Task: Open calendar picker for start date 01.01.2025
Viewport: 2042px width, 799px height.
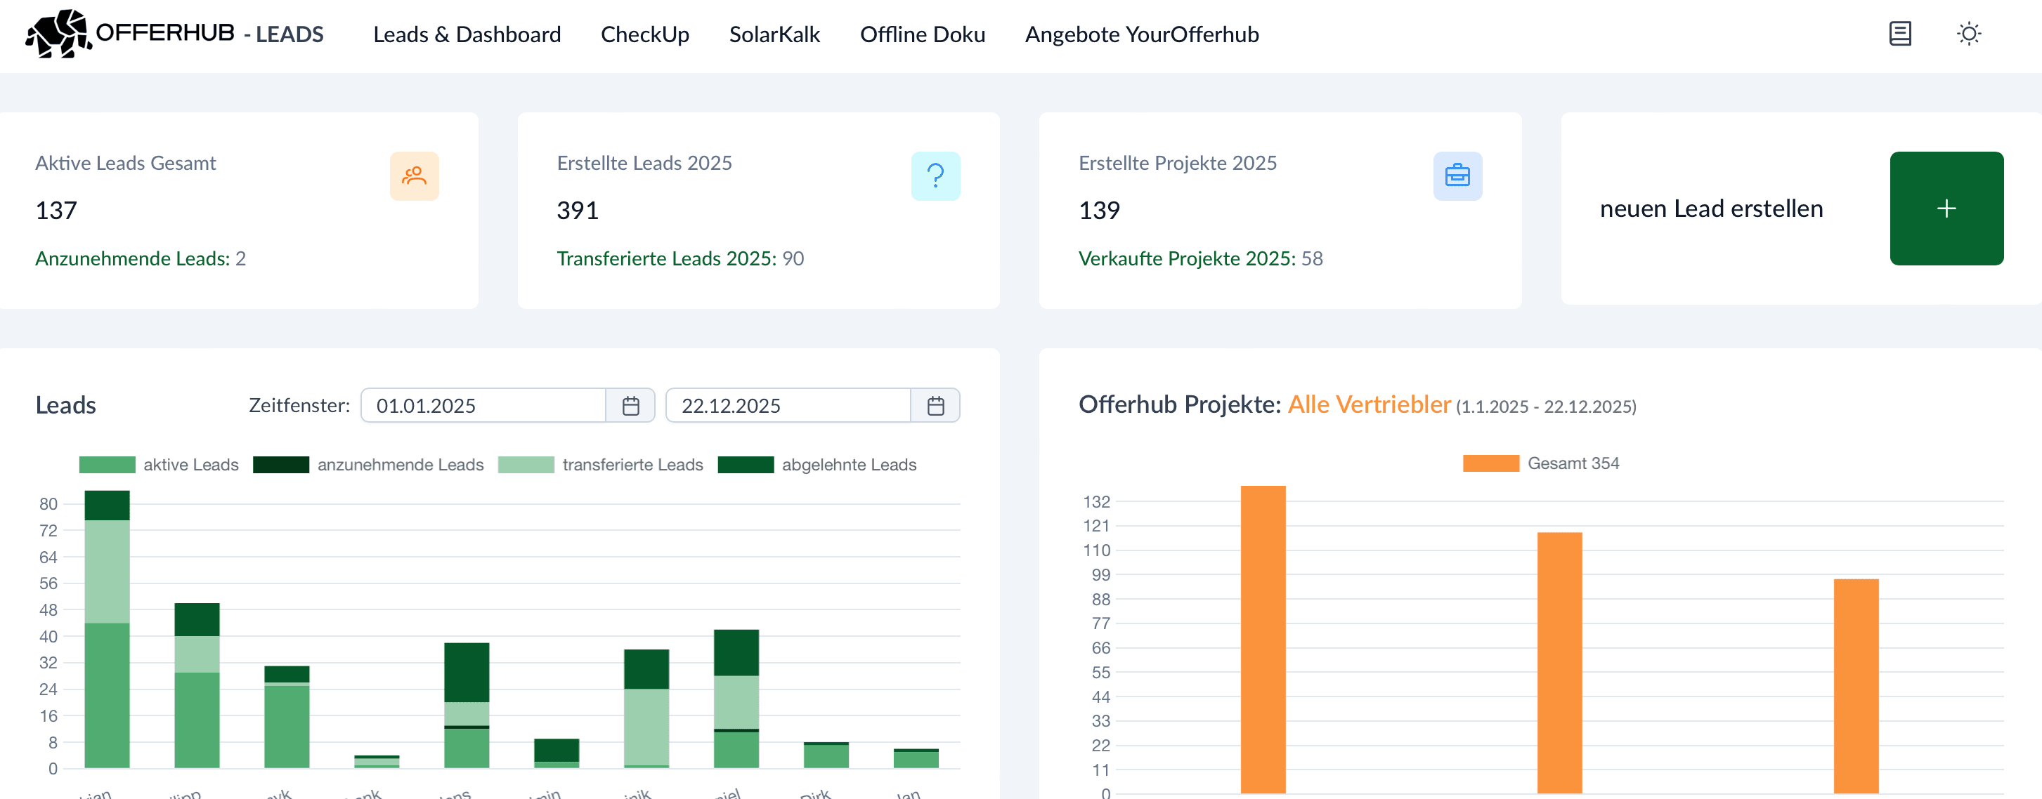Action: pyautogui.click(x=630, y=405)
